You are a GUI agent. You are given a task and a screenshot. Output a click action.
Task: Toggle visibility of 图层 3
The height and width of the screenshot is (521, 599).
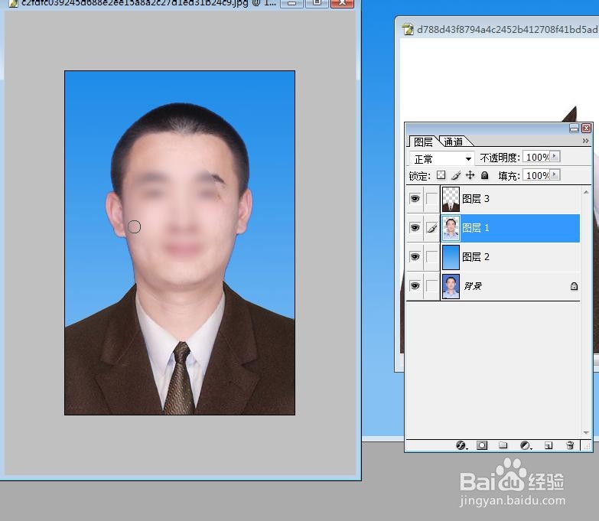(x=415, y=199)
